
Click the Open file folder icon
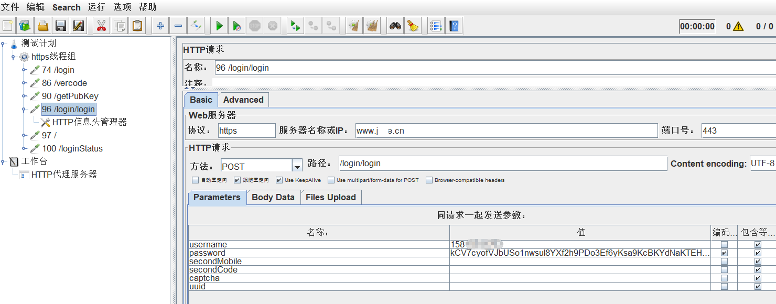[42, 26]
